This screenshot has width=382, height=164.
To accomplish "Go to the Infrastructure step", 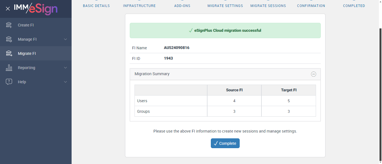I will tap(139, 6).
